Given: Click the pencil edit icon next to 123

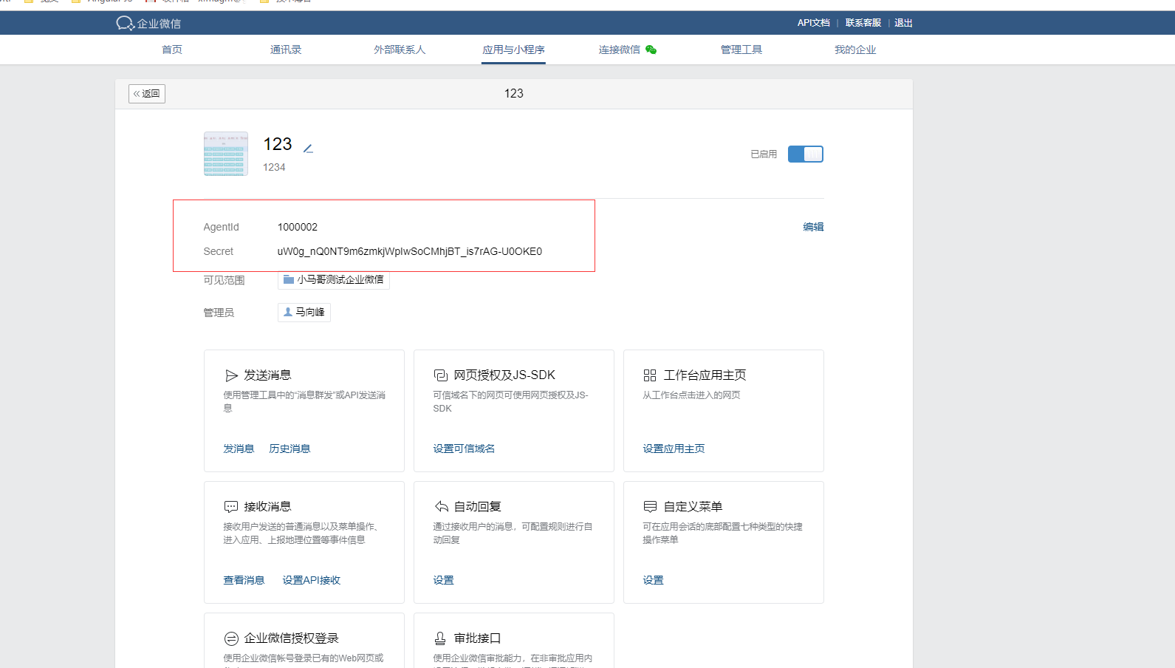Looking at the screenshot, I should pyautogui.click(x=308, y=149).
